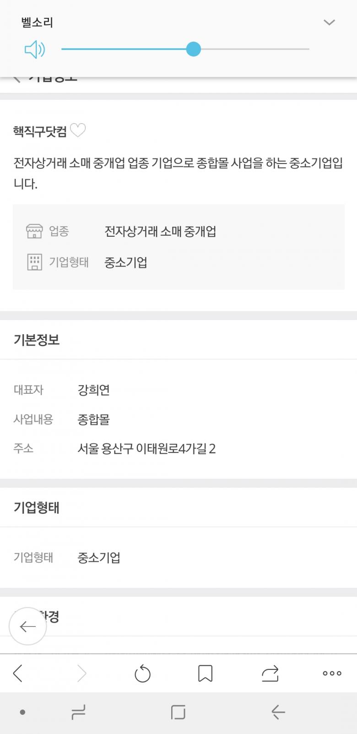Screen dimensions: 357x734
Task: Open the three-dot more menu
Action: [x=332, y=673]
